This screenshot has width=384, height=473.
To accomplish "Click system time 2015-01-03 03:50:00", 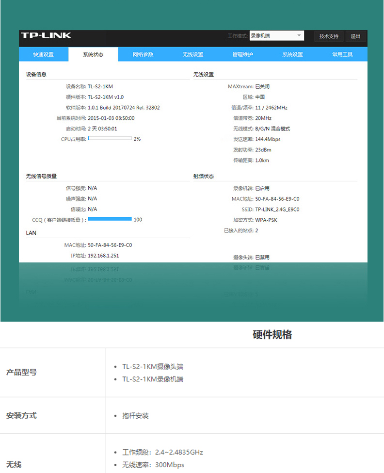I will [111, 118].
